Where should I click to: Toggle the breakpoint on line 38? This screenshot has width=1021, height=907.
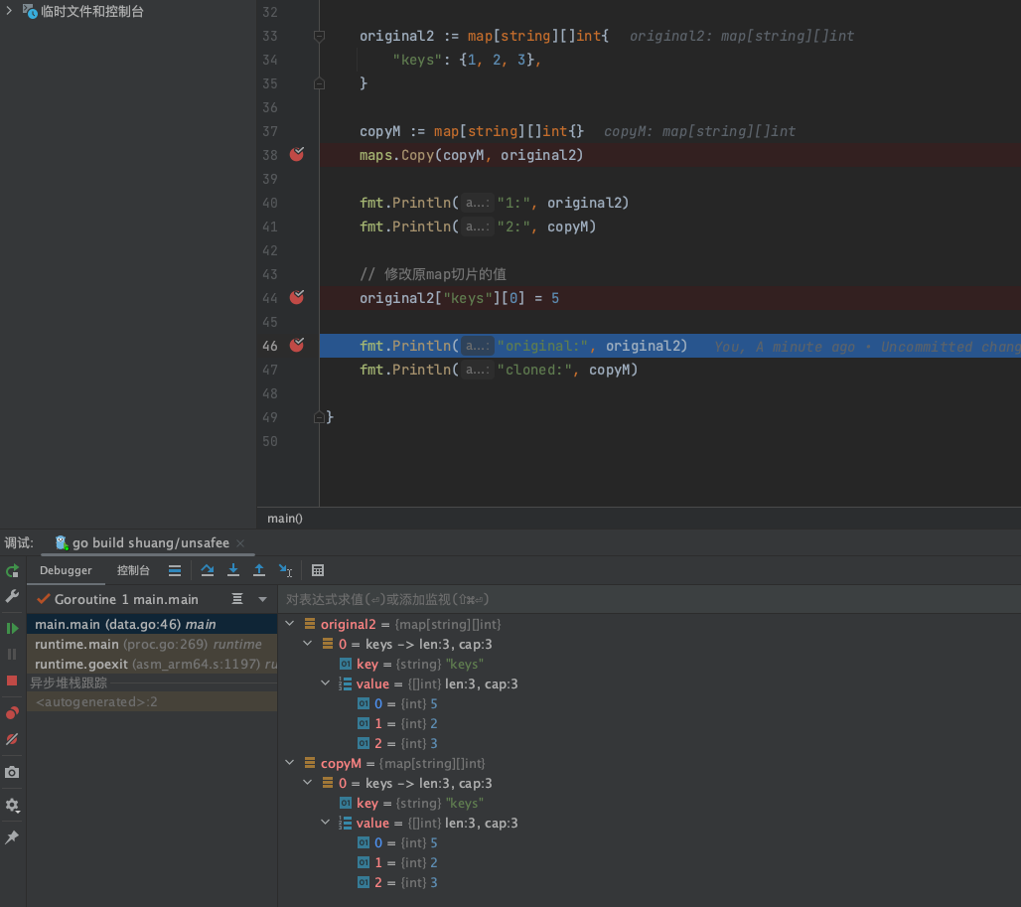tap(296, 155)
